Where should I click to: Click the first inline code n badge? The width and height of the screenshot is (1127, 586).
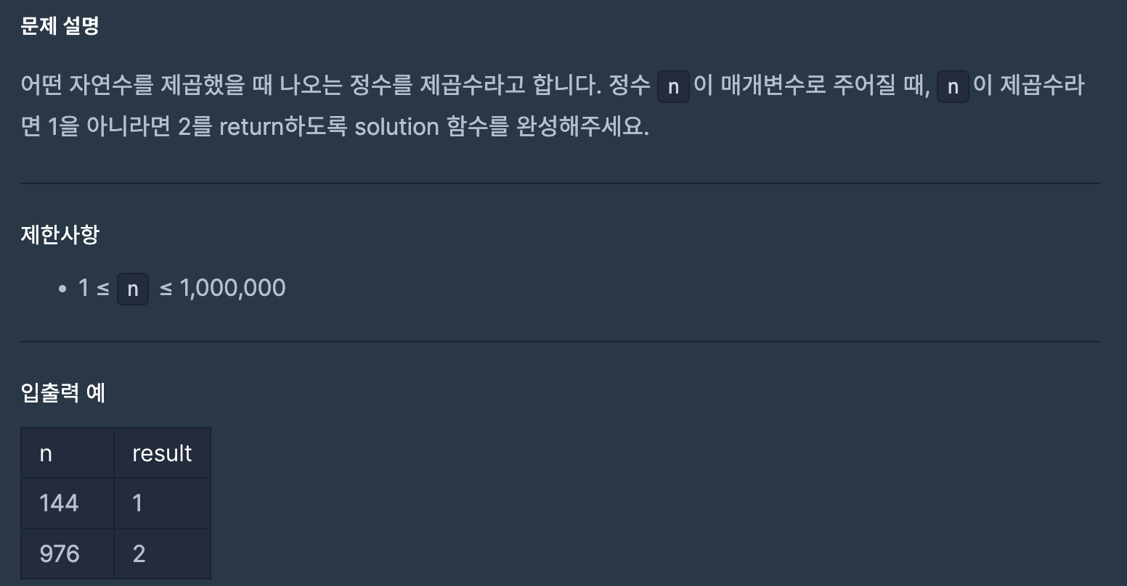click(673, 87)
